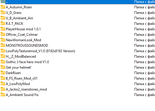The image size is (155, 111).
Task: Click the type cell of A_Autumn_Risen row
Action: pos(145,7)
